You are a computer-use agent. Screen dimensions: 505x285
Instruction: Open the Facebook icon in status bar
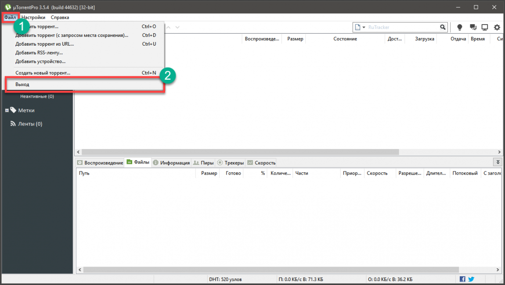point(462,279)
